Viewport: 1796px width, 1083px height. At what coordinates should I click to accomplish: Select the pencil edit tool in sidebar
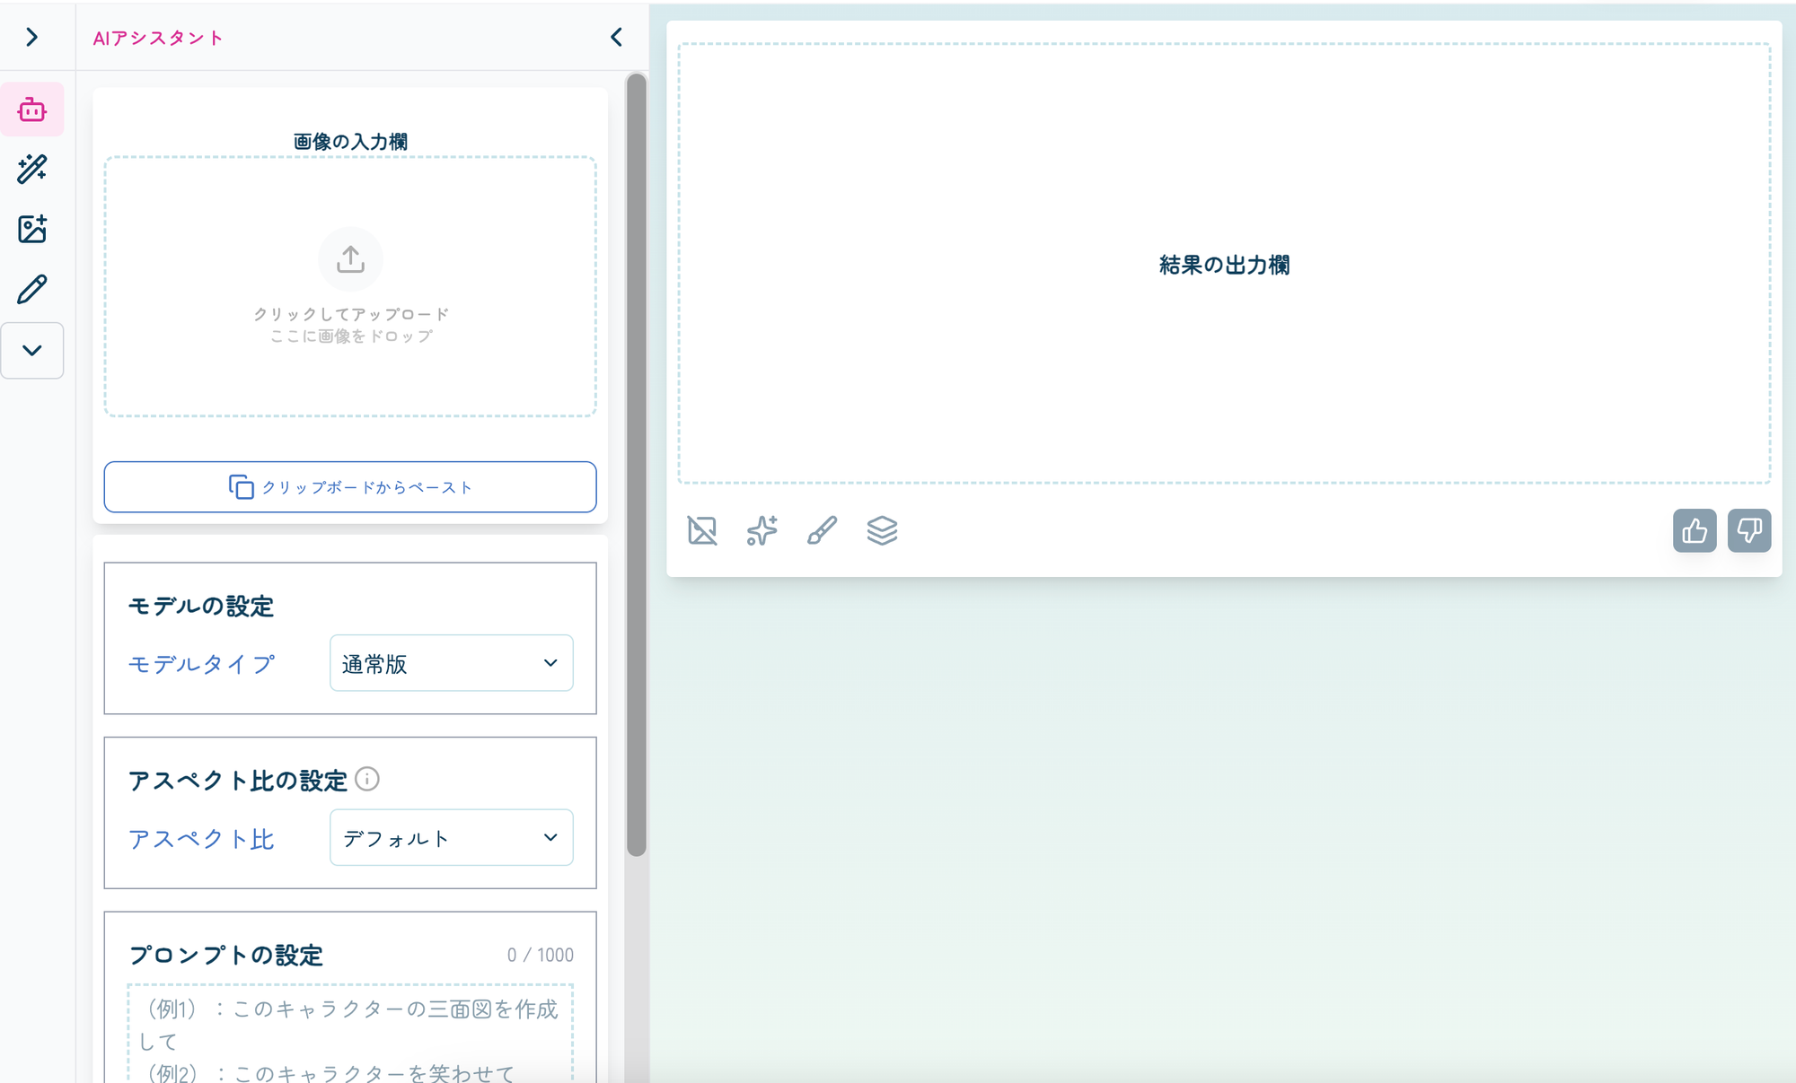pyautogui.click(x=32, y=289)
